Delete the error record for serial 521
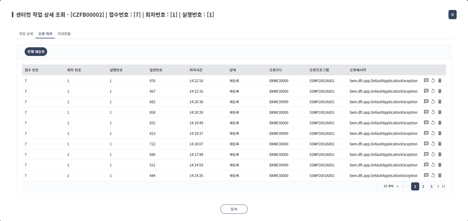This screenshot has height=221, width=468. click(x=439, y=165)
